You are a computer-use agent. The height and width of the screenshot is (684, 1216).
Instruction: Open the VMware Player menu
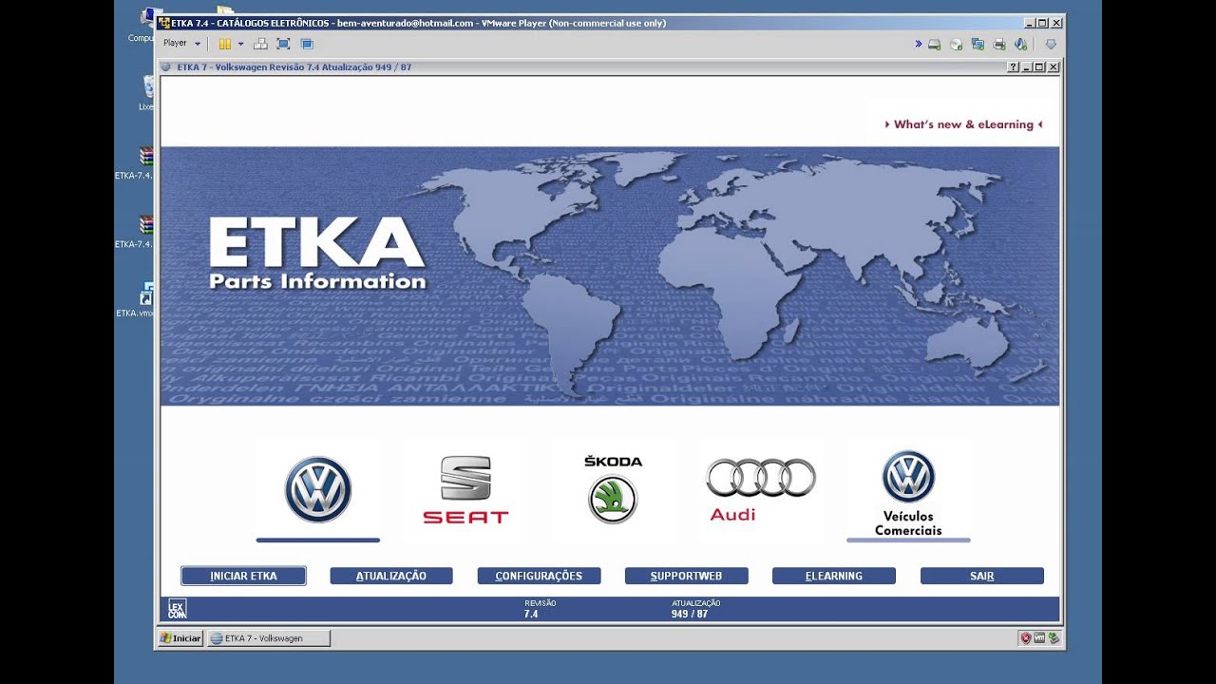181,43
